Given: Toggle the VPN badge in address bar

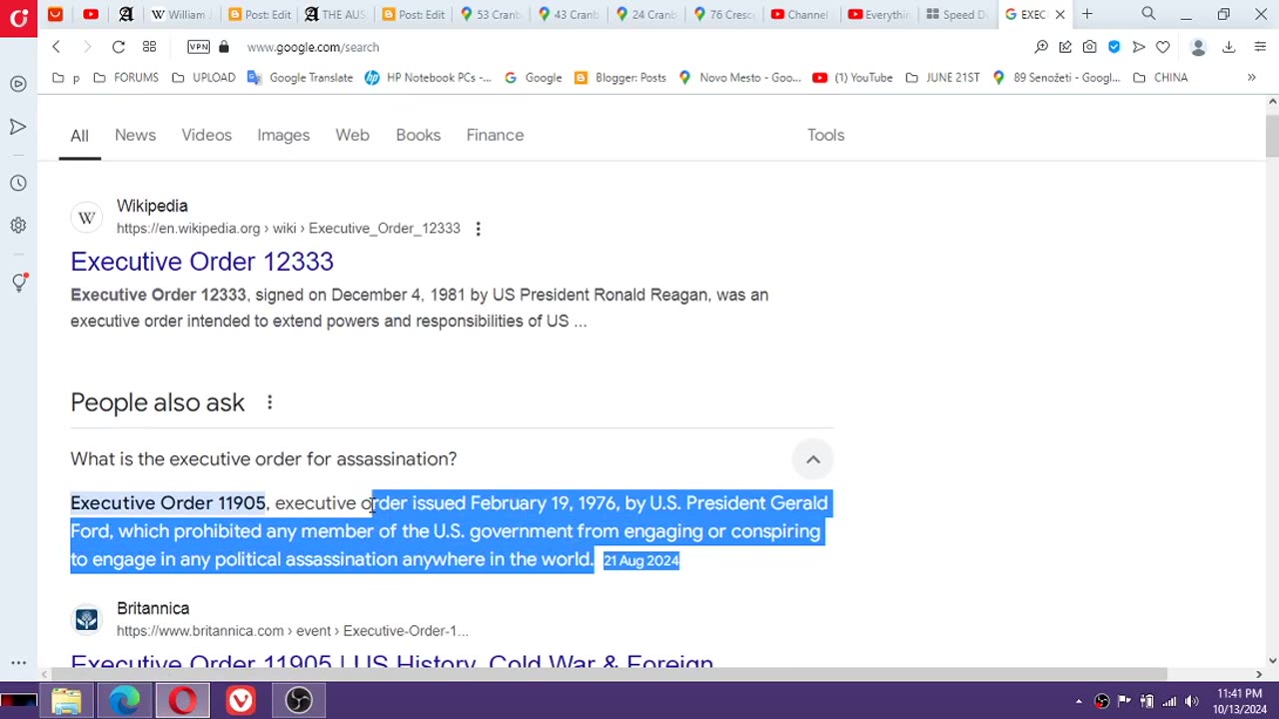Looking at the screenshot, I should click(198, 47).
